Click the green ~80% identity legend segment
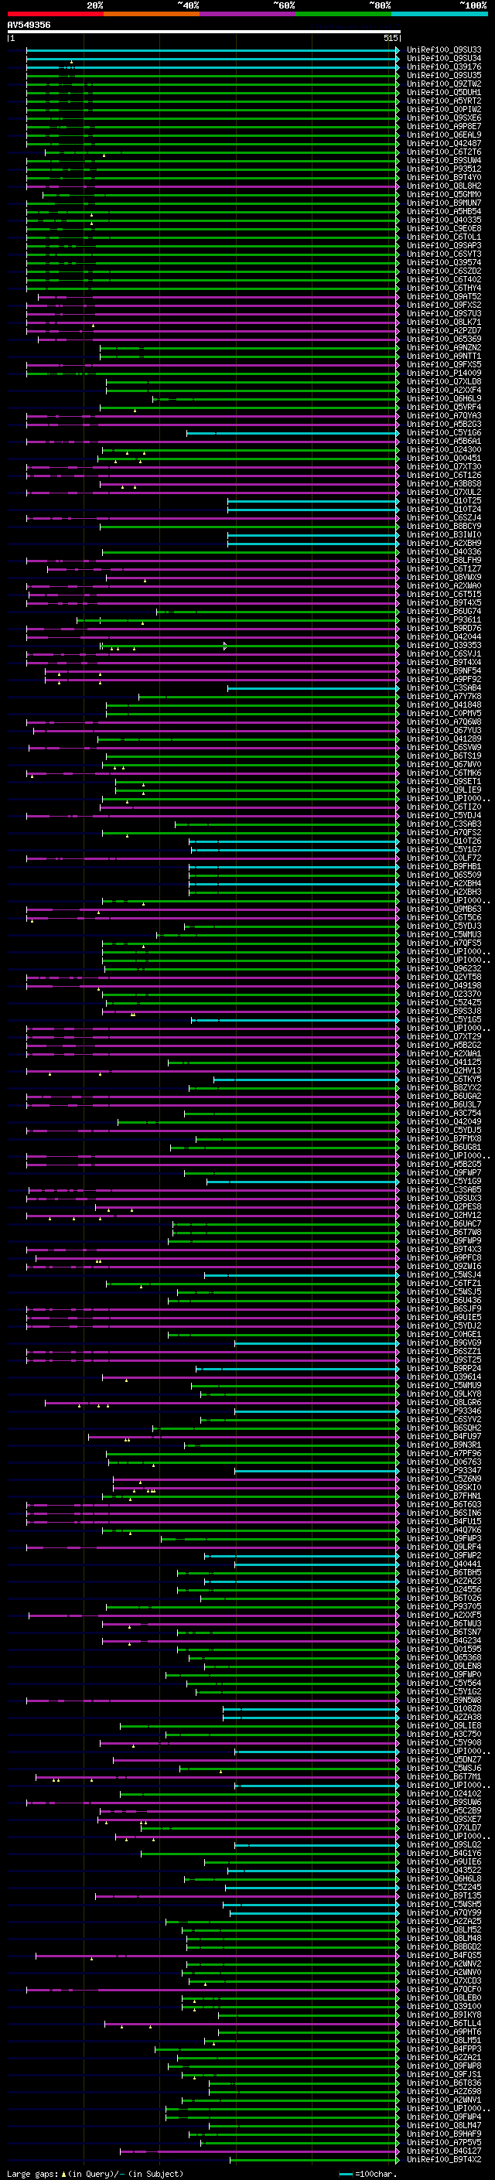Screen dimensions: 495x2180 tap(343, 15)
